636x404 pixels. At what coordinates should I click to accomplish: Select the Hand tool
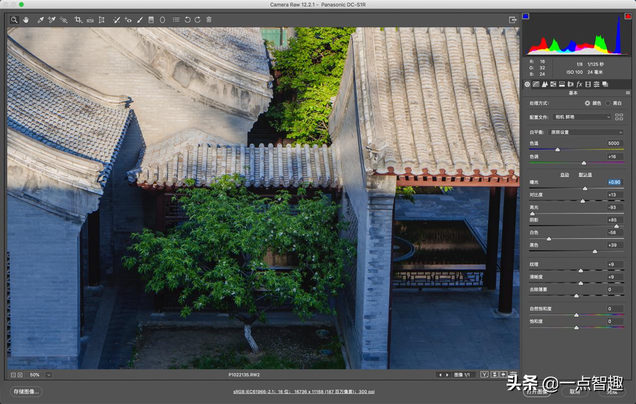tap(26, 20)
